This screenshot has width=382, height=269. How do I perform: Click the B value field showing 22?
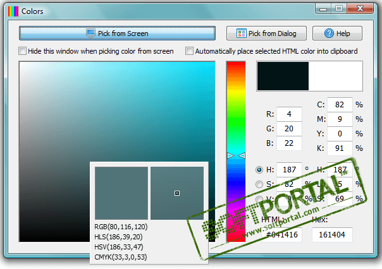tap(289, 143)
